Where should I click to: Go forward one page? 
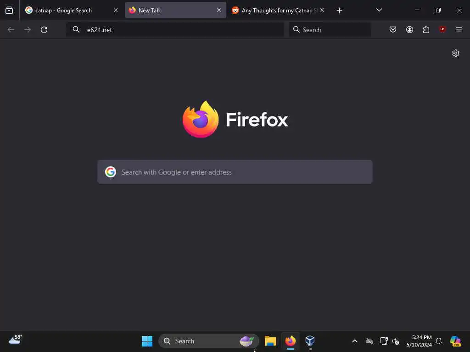click(x=27, y=30)
